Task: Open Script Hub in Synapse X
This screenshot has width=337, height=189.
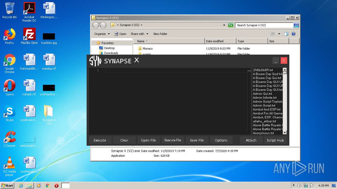Action: pos(275,140)
